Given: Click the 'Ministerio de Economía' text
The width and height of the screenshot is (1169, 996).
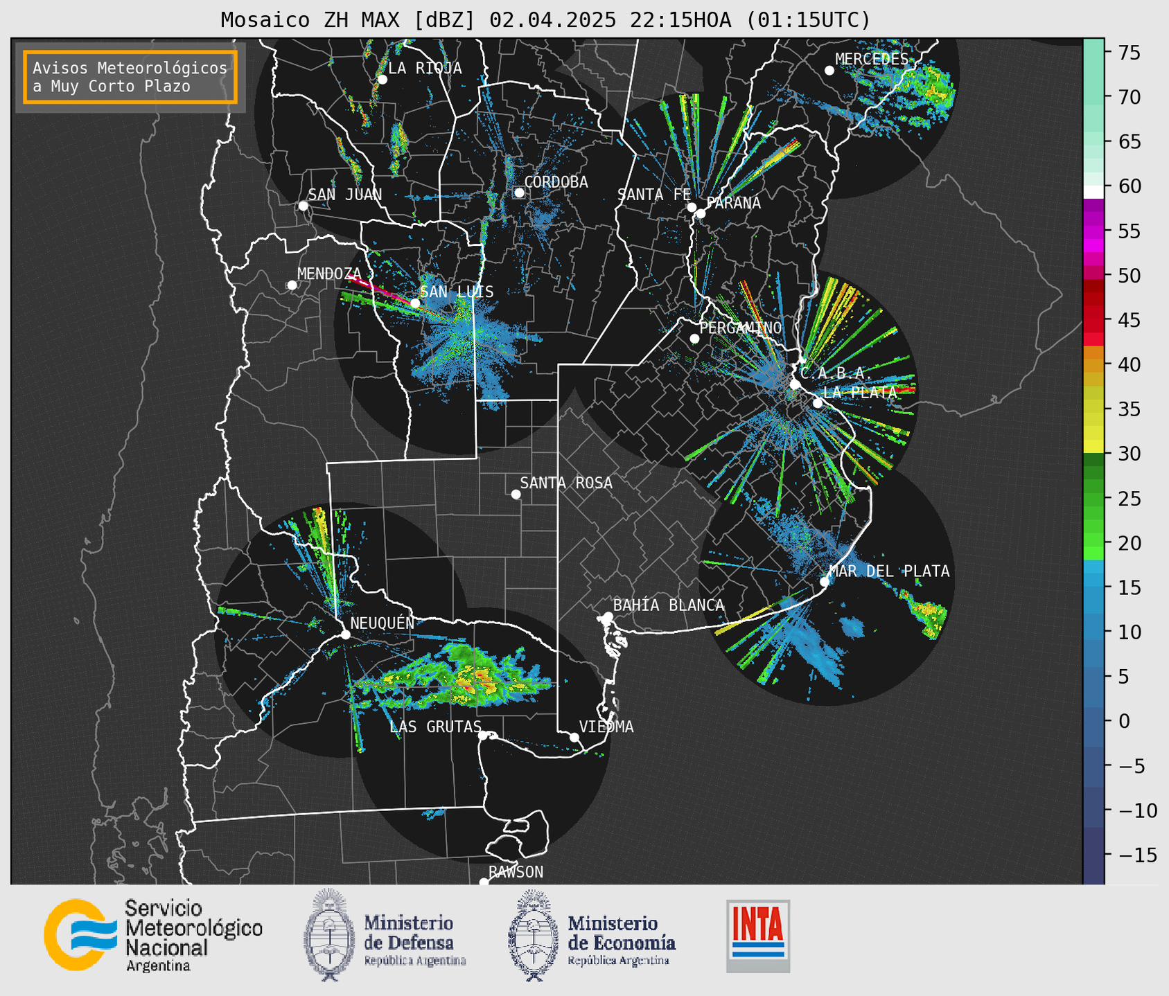Looking at the screenshot, I should [622, 932].
